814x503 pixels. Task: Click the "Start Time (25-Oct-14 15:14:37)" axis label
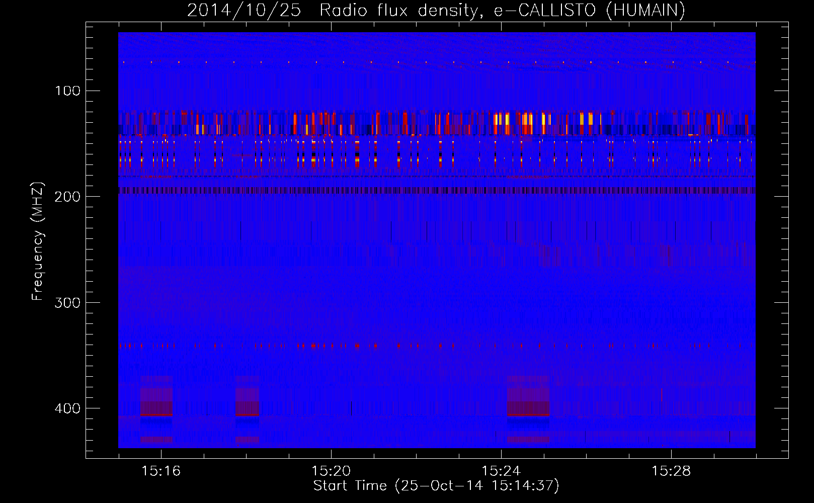pyautogui.click(x=436, y=486)
